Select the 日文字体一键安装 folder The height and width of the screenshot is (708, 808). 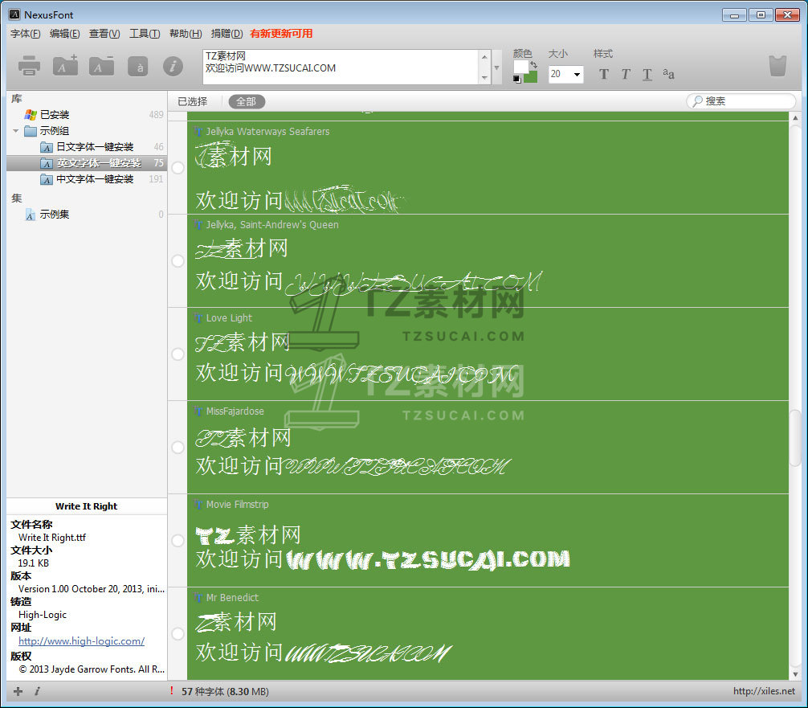click(x=95, y=147)
